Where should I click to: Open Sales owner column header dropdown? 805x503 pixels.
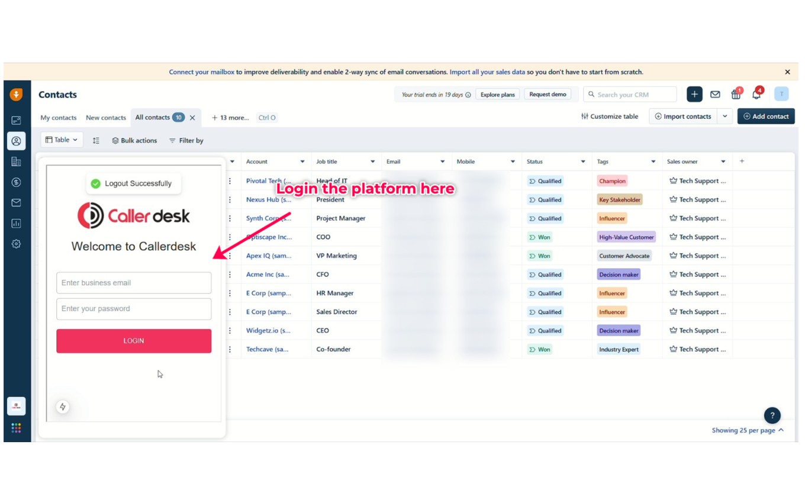pyautogui.click(x=723, y=162)
